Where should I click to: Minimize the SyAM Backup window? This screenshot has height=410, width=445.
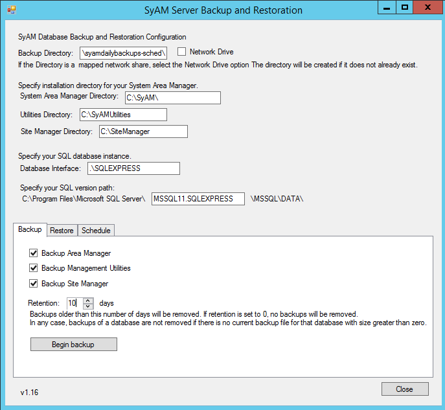pos(387,8)
